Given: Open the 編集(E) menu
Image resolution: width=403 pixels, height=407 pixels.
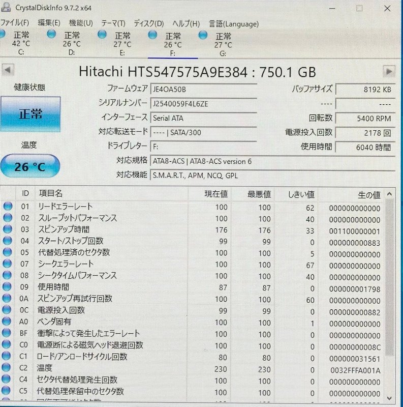Looking at the screenshot, I should pos(49,23).
